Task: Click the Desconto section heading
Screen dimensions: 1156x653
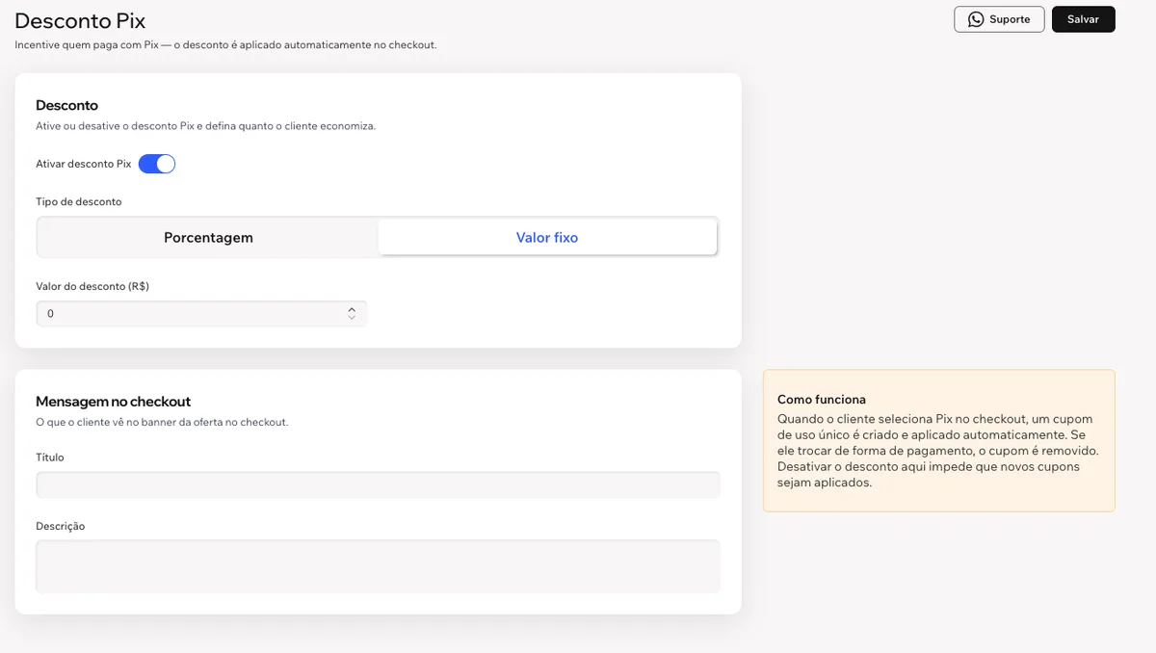Action: [66, 105]
